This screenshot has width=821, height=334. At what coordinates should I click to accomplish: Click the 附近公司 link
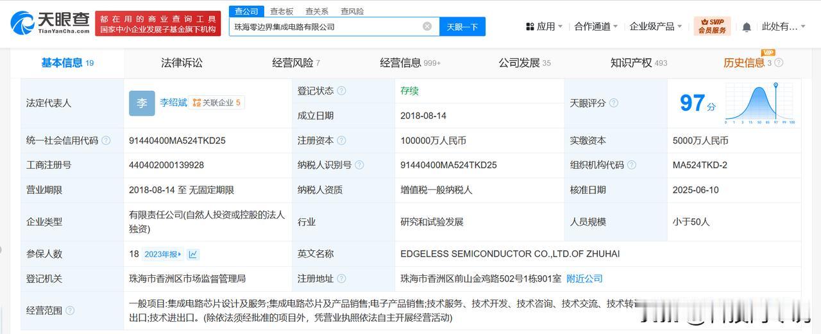584,279
